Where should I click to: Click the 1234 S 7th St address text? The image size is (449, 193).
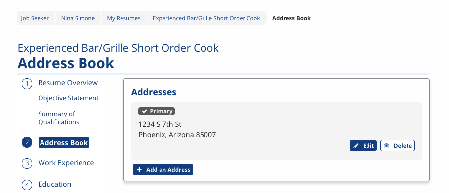click(160, 124)
